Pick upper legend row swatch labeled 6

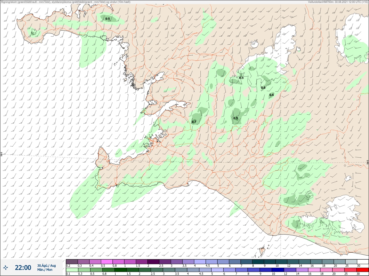pyautogui.click(x=235, y=262)
